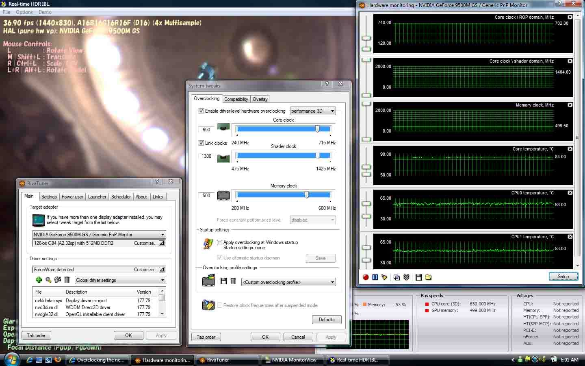Click the yellow folder icon in monitoring toolbar
585x366 pixels.
[x=428, y=277]
